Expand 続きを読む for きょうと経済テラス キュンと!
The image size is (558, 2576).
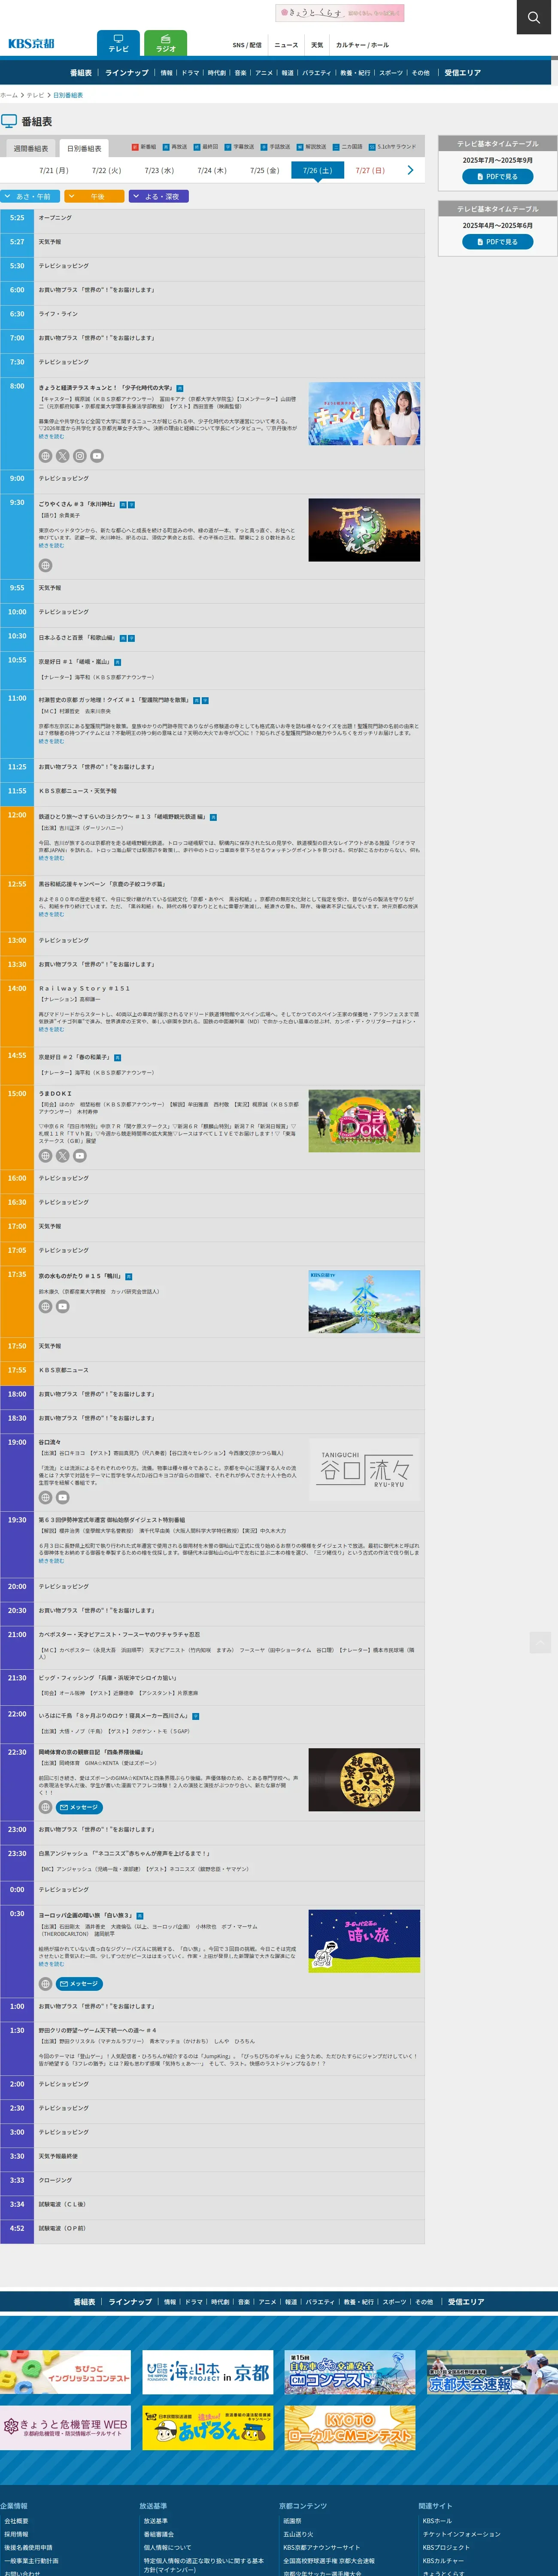point(51,437)
